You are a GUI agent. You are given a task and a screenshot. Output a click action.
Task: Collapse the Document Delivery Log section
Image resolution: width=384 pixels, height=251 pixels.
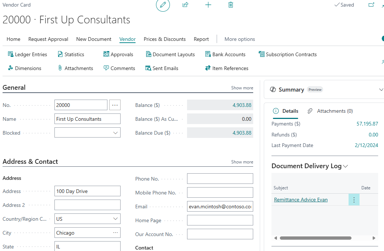pos(345,166)
